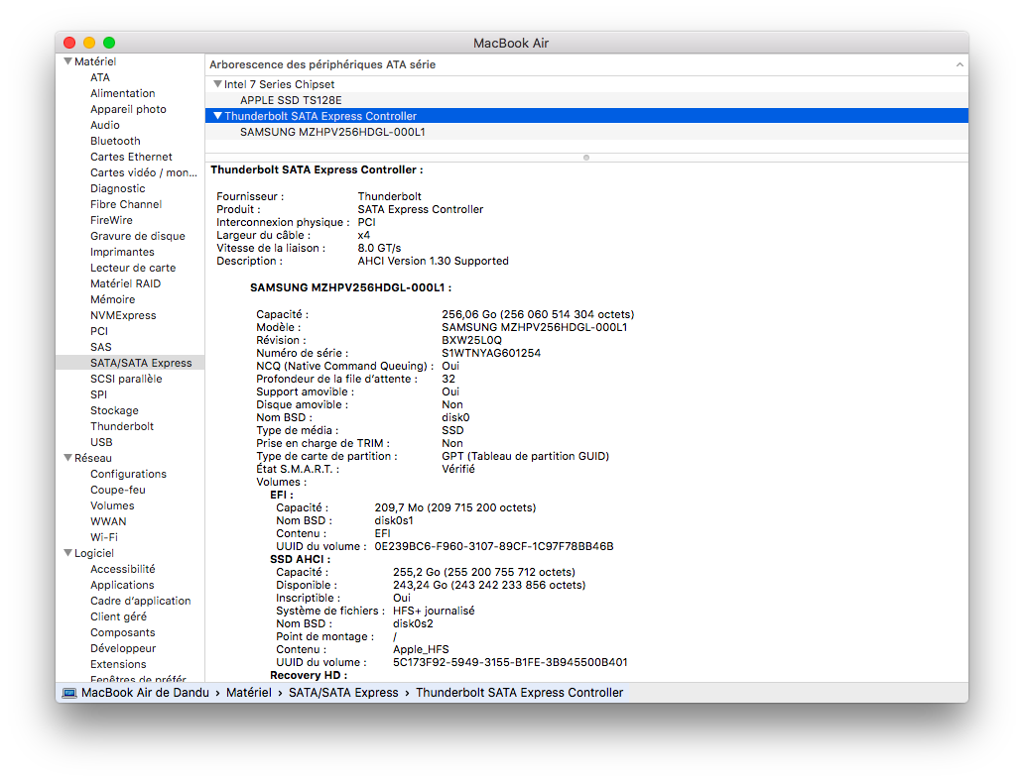Collapse the Matériel sidebar section
1024x782 pixels.
tap(67, 61)
